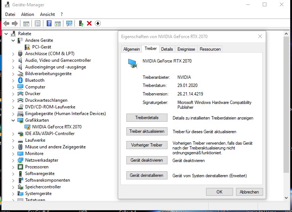The height and width of the screenshot is (212, 292).
Task: Click the driver version value 26.21.14.4219
Action: click(x=190, y=94)
